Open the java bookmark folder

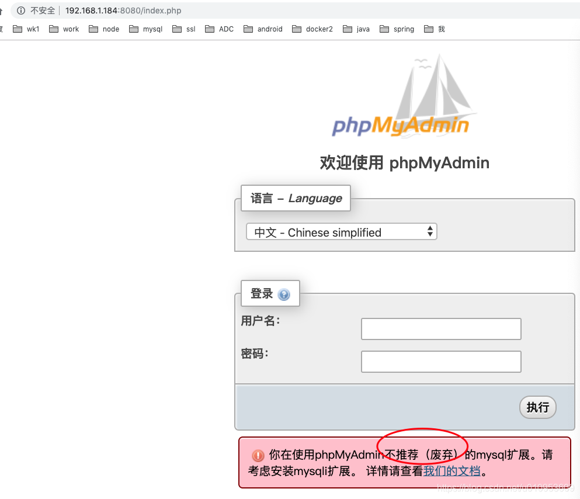356,29
